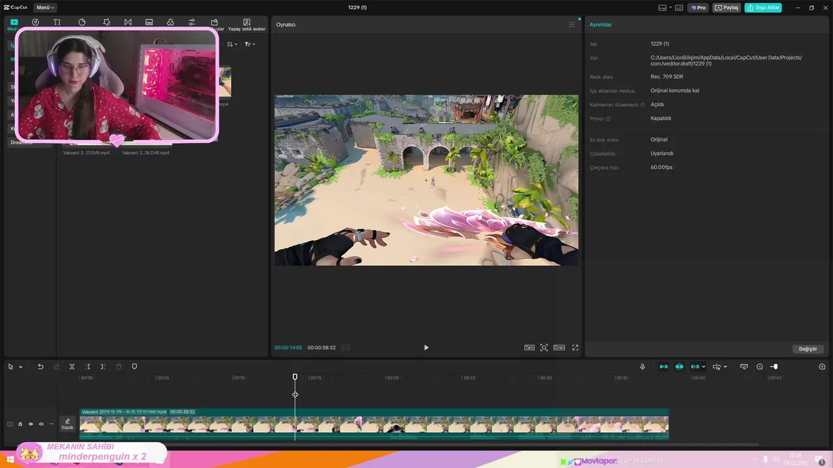833x468 pixels.
Task: Play the preview video
Action: [426, 348]
